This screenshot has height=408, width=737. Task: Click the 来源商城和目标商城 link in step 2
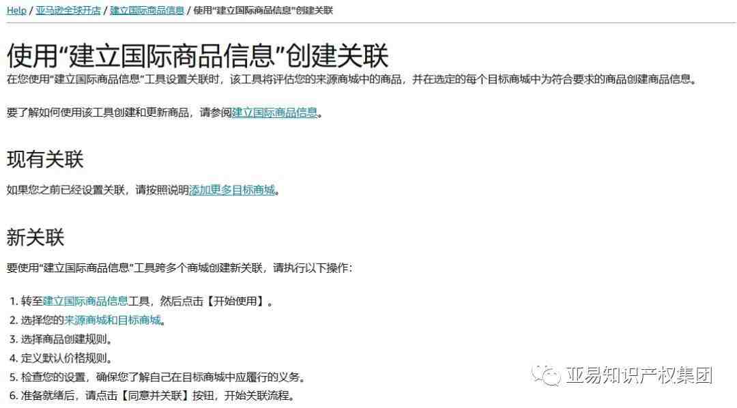(113, 320)
